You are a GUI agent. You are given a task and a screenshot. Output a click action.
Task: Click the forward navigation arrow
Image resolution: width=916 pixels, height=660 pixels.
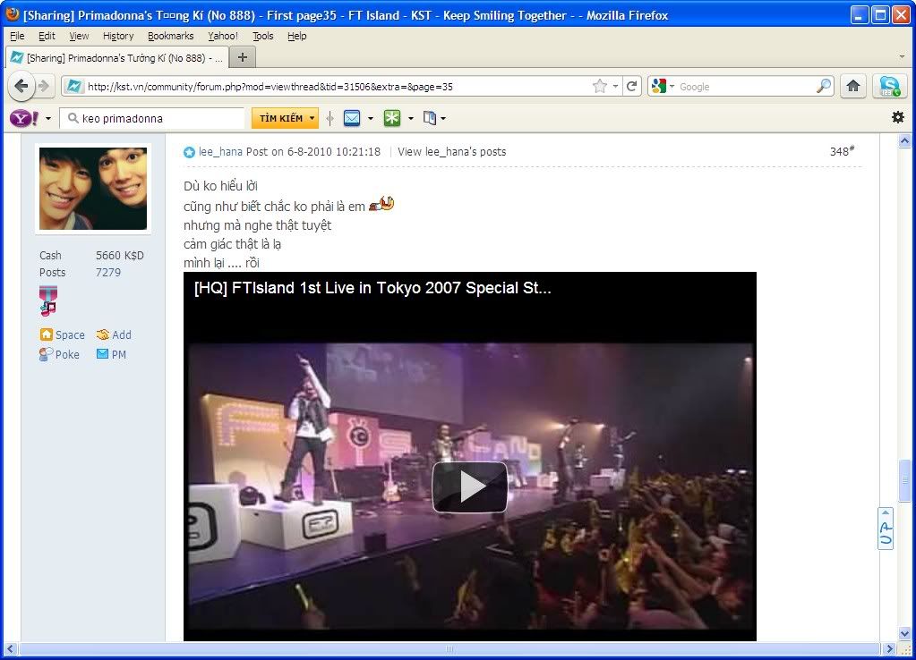click(44, 87)
